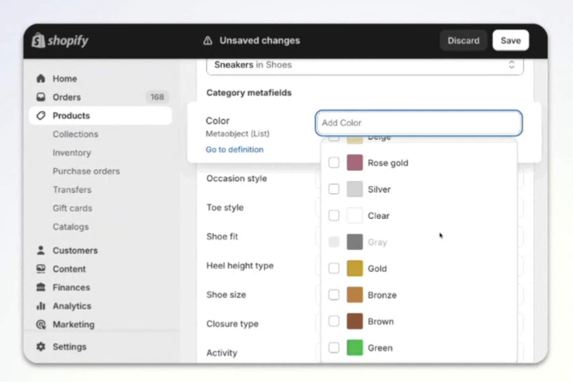Click the Brown color swatch
Viewport: 573px width, 382px height.
click(355, 321)
